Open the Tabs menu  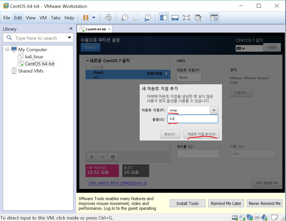[56, 18]
